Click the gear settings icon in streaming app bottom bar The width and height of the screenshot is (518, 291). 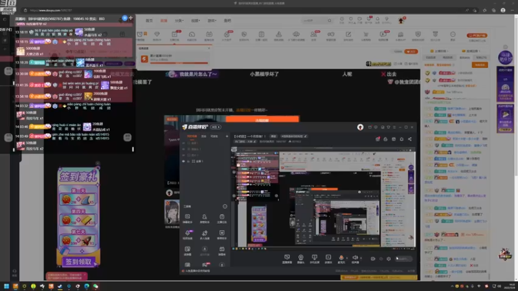click(388, 259)
